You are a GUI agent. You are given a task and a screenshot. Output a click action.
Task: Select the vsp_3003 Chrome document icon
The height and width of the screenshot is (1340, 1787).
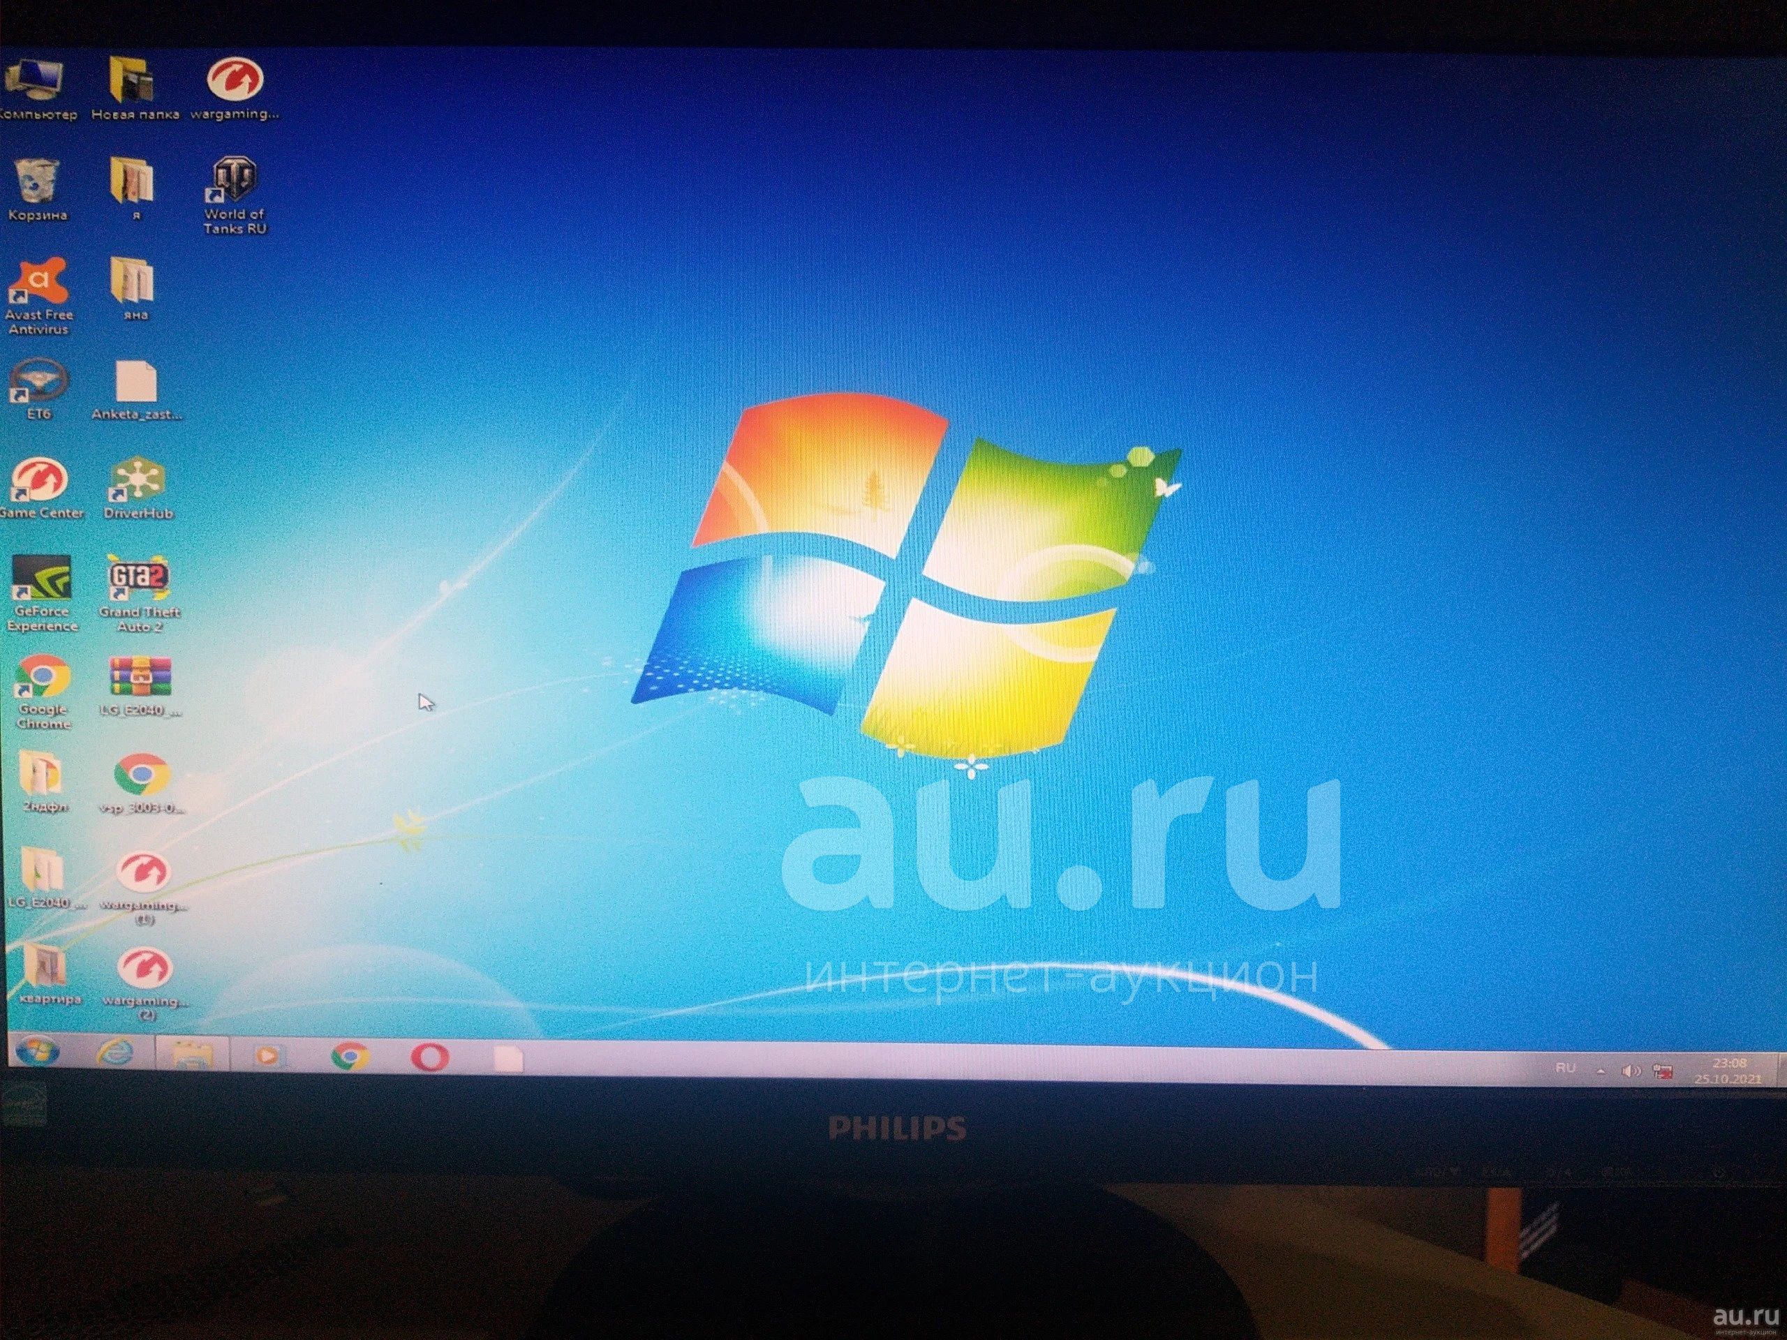(x=142, y=784)
